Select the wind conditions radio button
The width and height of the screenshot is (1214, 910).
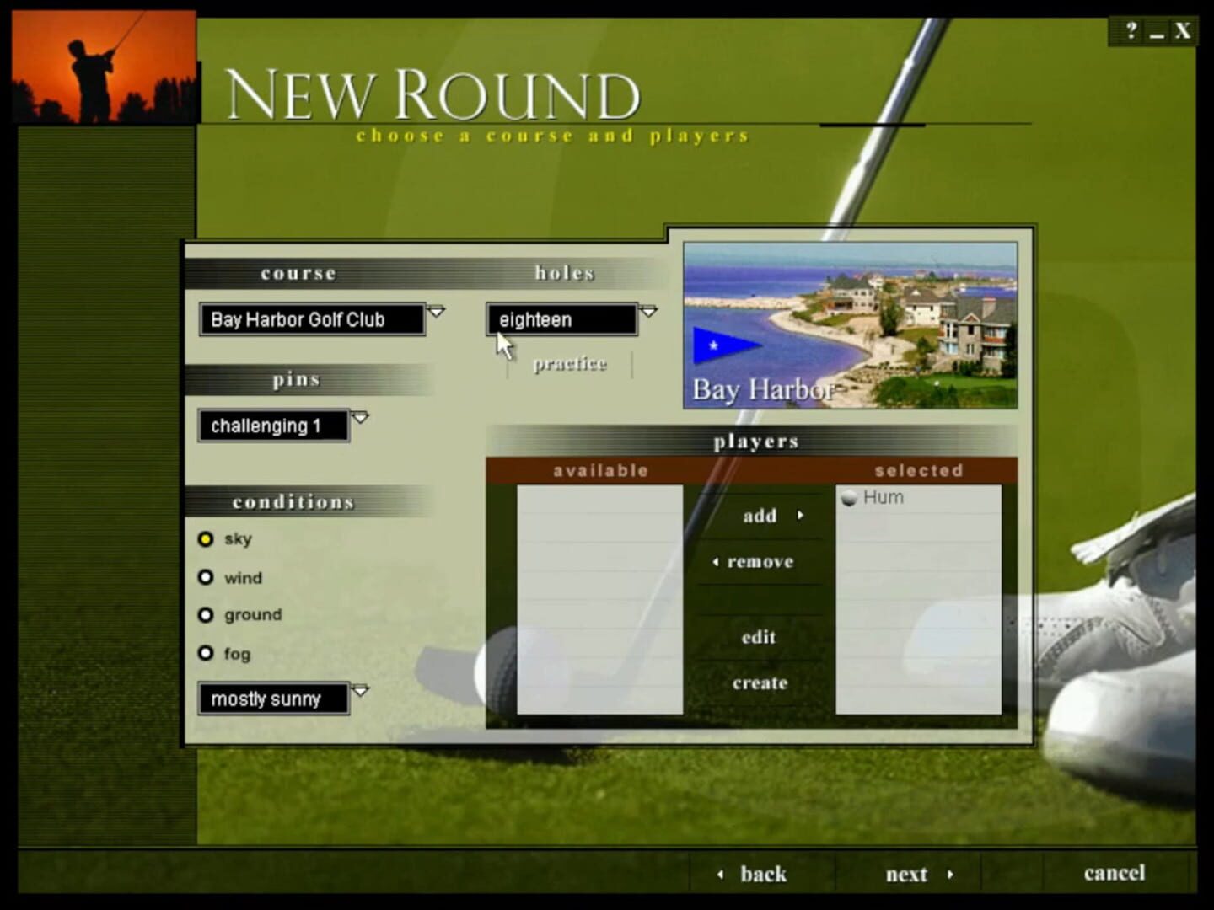point(206,577)
